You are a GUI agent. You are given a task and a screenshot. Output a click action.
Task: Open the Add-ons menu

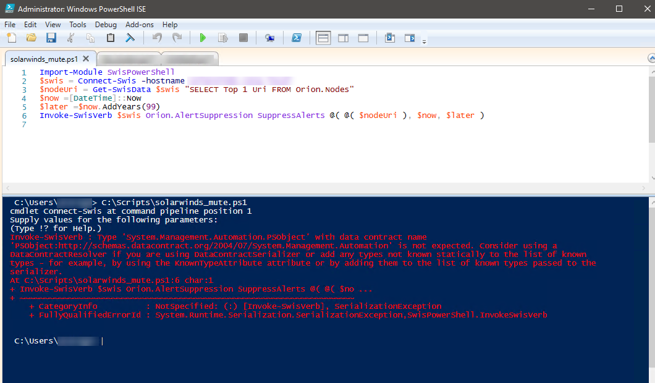pyautogui.click(x=140, y=25)
